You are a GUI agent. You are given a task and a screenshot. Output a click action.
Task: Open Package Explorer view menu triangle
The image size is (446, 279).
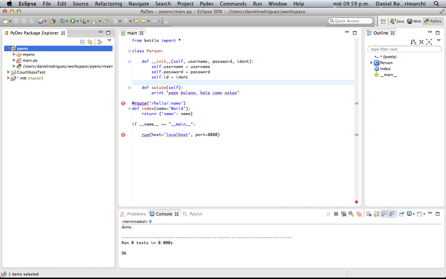point(109,41)
